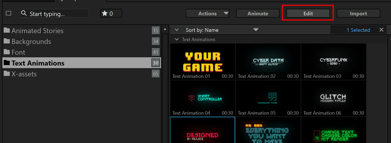Screen dimensions: 391x143
Task: Select the Text Animation 03 thumbnail
Action: tap(334, 62)
